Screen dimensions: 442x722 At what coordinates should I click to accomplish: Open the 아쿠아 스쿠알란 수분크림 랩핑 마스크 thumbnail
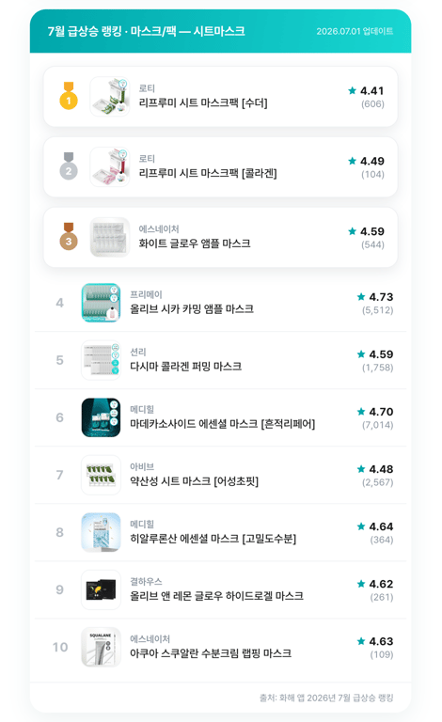[101, 647]
